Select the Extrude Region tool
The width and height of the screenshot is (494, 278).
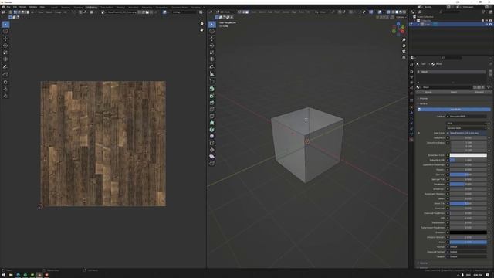[212, 89]
